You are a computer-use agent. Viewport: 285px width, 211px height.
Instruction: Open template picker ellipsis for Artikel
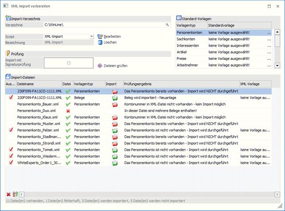tap(269, 52)
